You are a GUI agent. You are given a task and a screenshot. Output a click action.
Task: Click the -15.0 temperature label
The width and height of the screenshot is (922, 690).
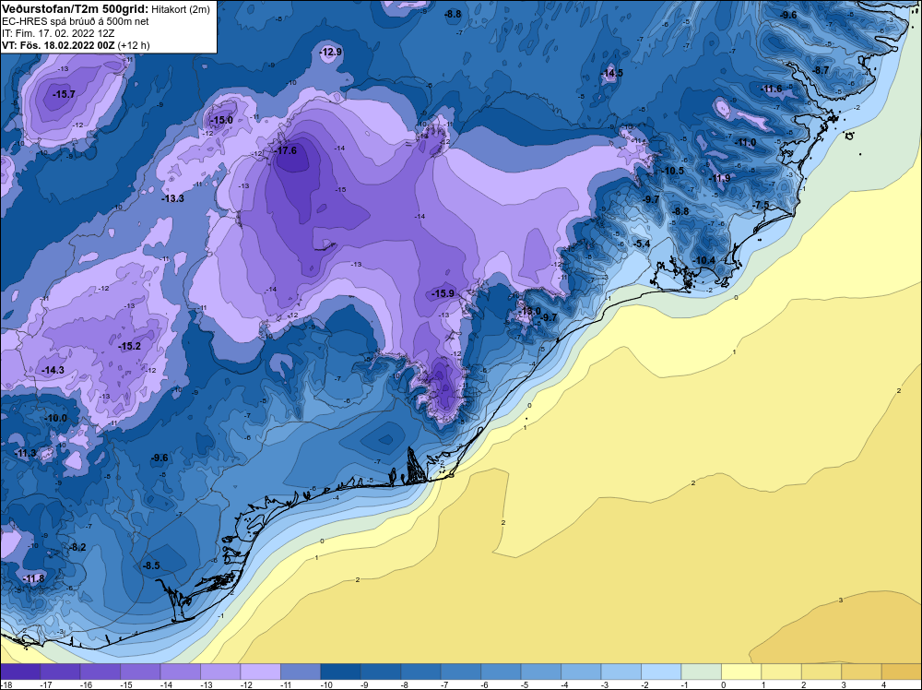221,120
